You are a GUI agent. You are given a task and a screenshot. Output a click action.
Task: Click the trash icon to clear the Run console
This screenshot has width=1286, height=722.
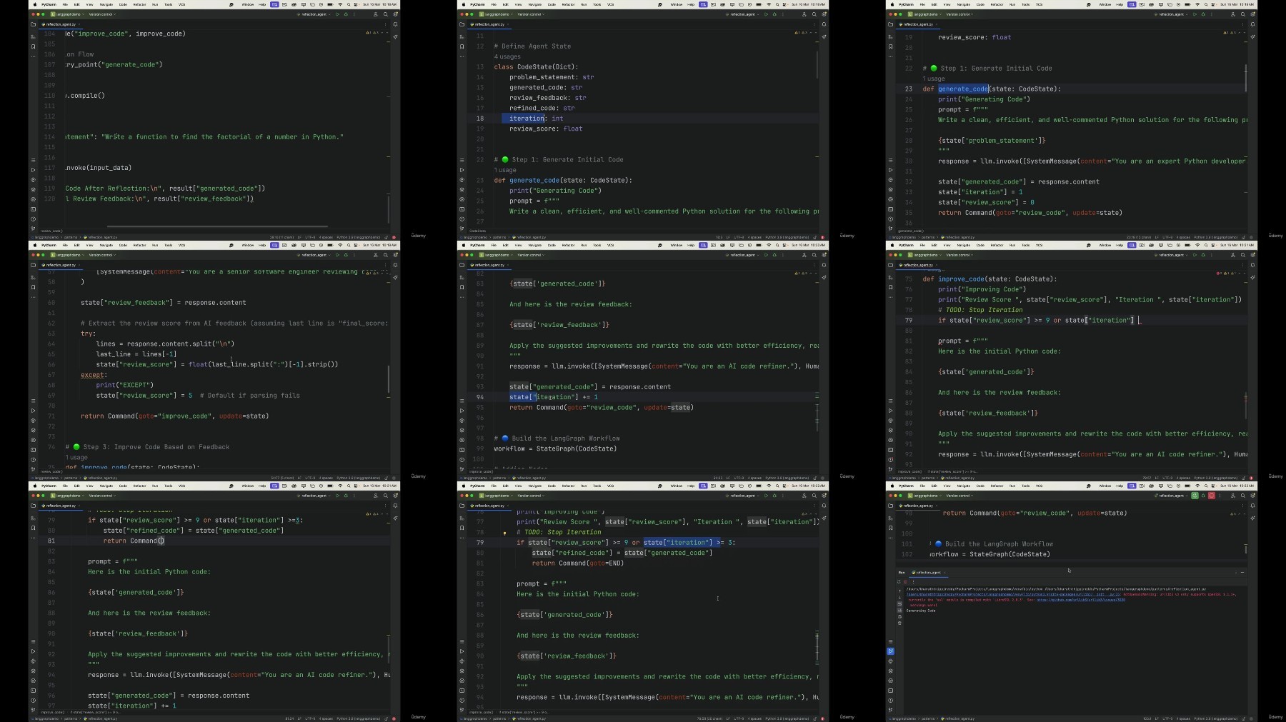(x=899, y=623)
